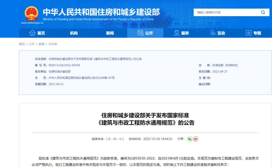The image size is (272, 168).
Task: Click the national emblem logo
Action: (x=31, y=14)
